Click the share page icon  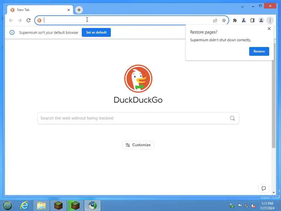click(x=215, y=20)
